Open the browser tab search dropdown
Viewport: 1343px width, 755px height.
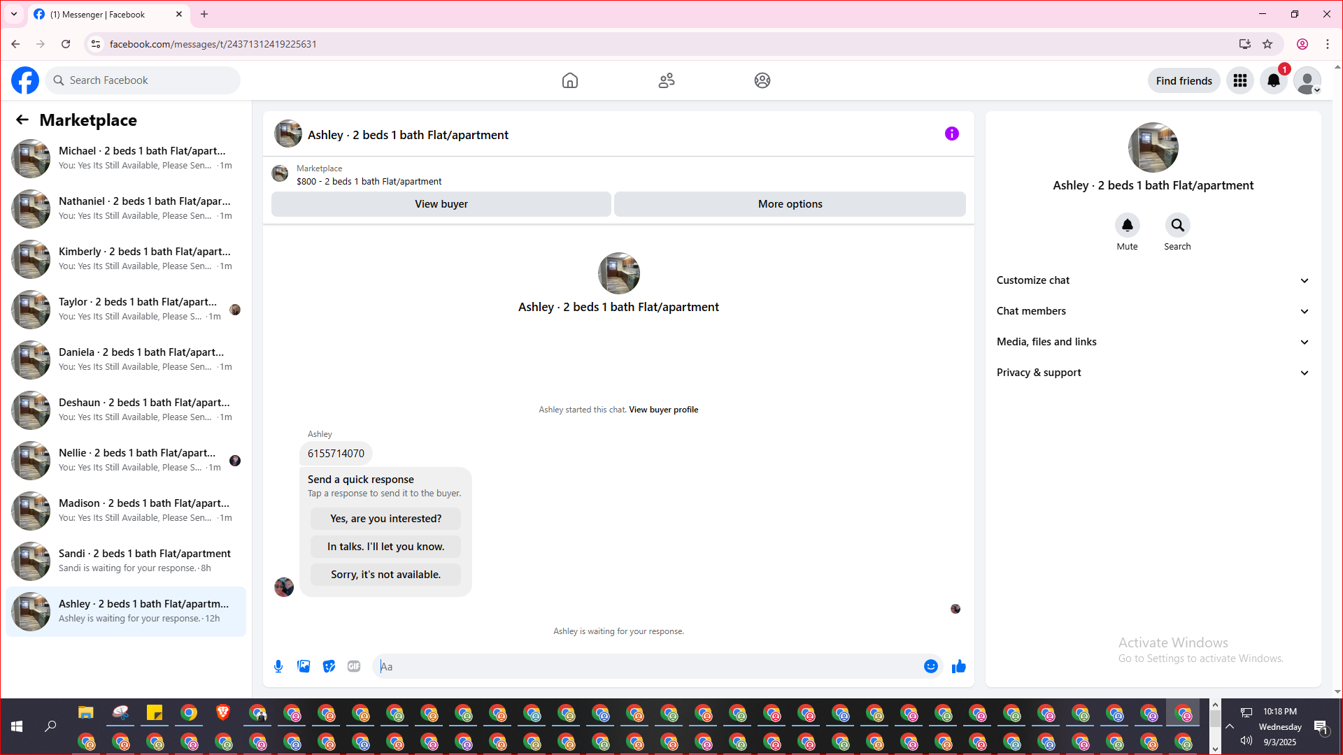coord(14,14)
